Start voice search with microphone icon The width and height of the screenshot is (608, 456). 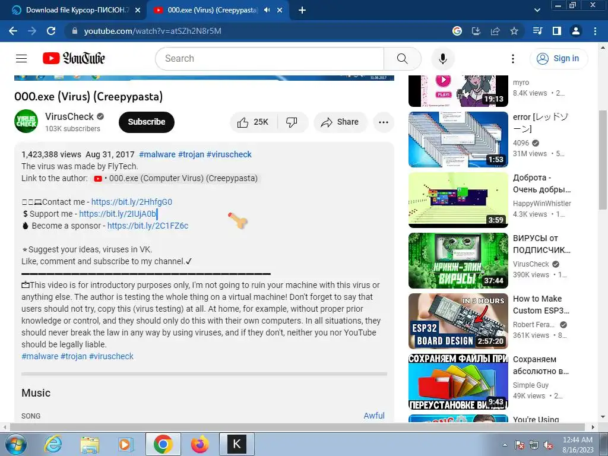coord(443,59)
